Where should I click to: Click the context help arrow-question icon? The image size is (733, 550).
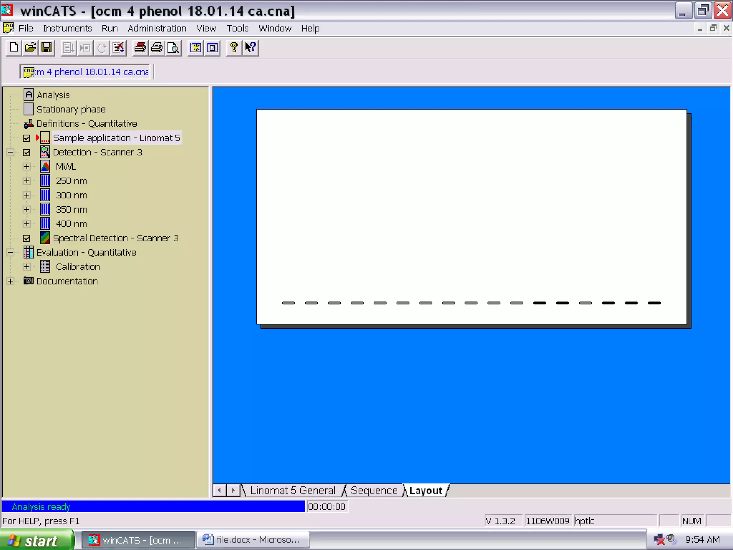251,48
